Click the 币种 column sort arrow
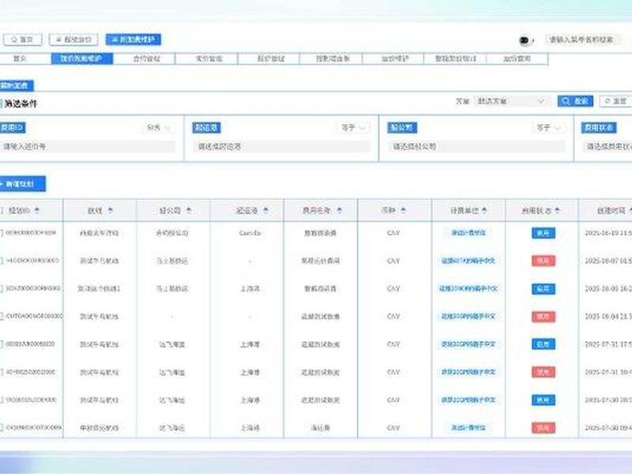 pos(403,210)
